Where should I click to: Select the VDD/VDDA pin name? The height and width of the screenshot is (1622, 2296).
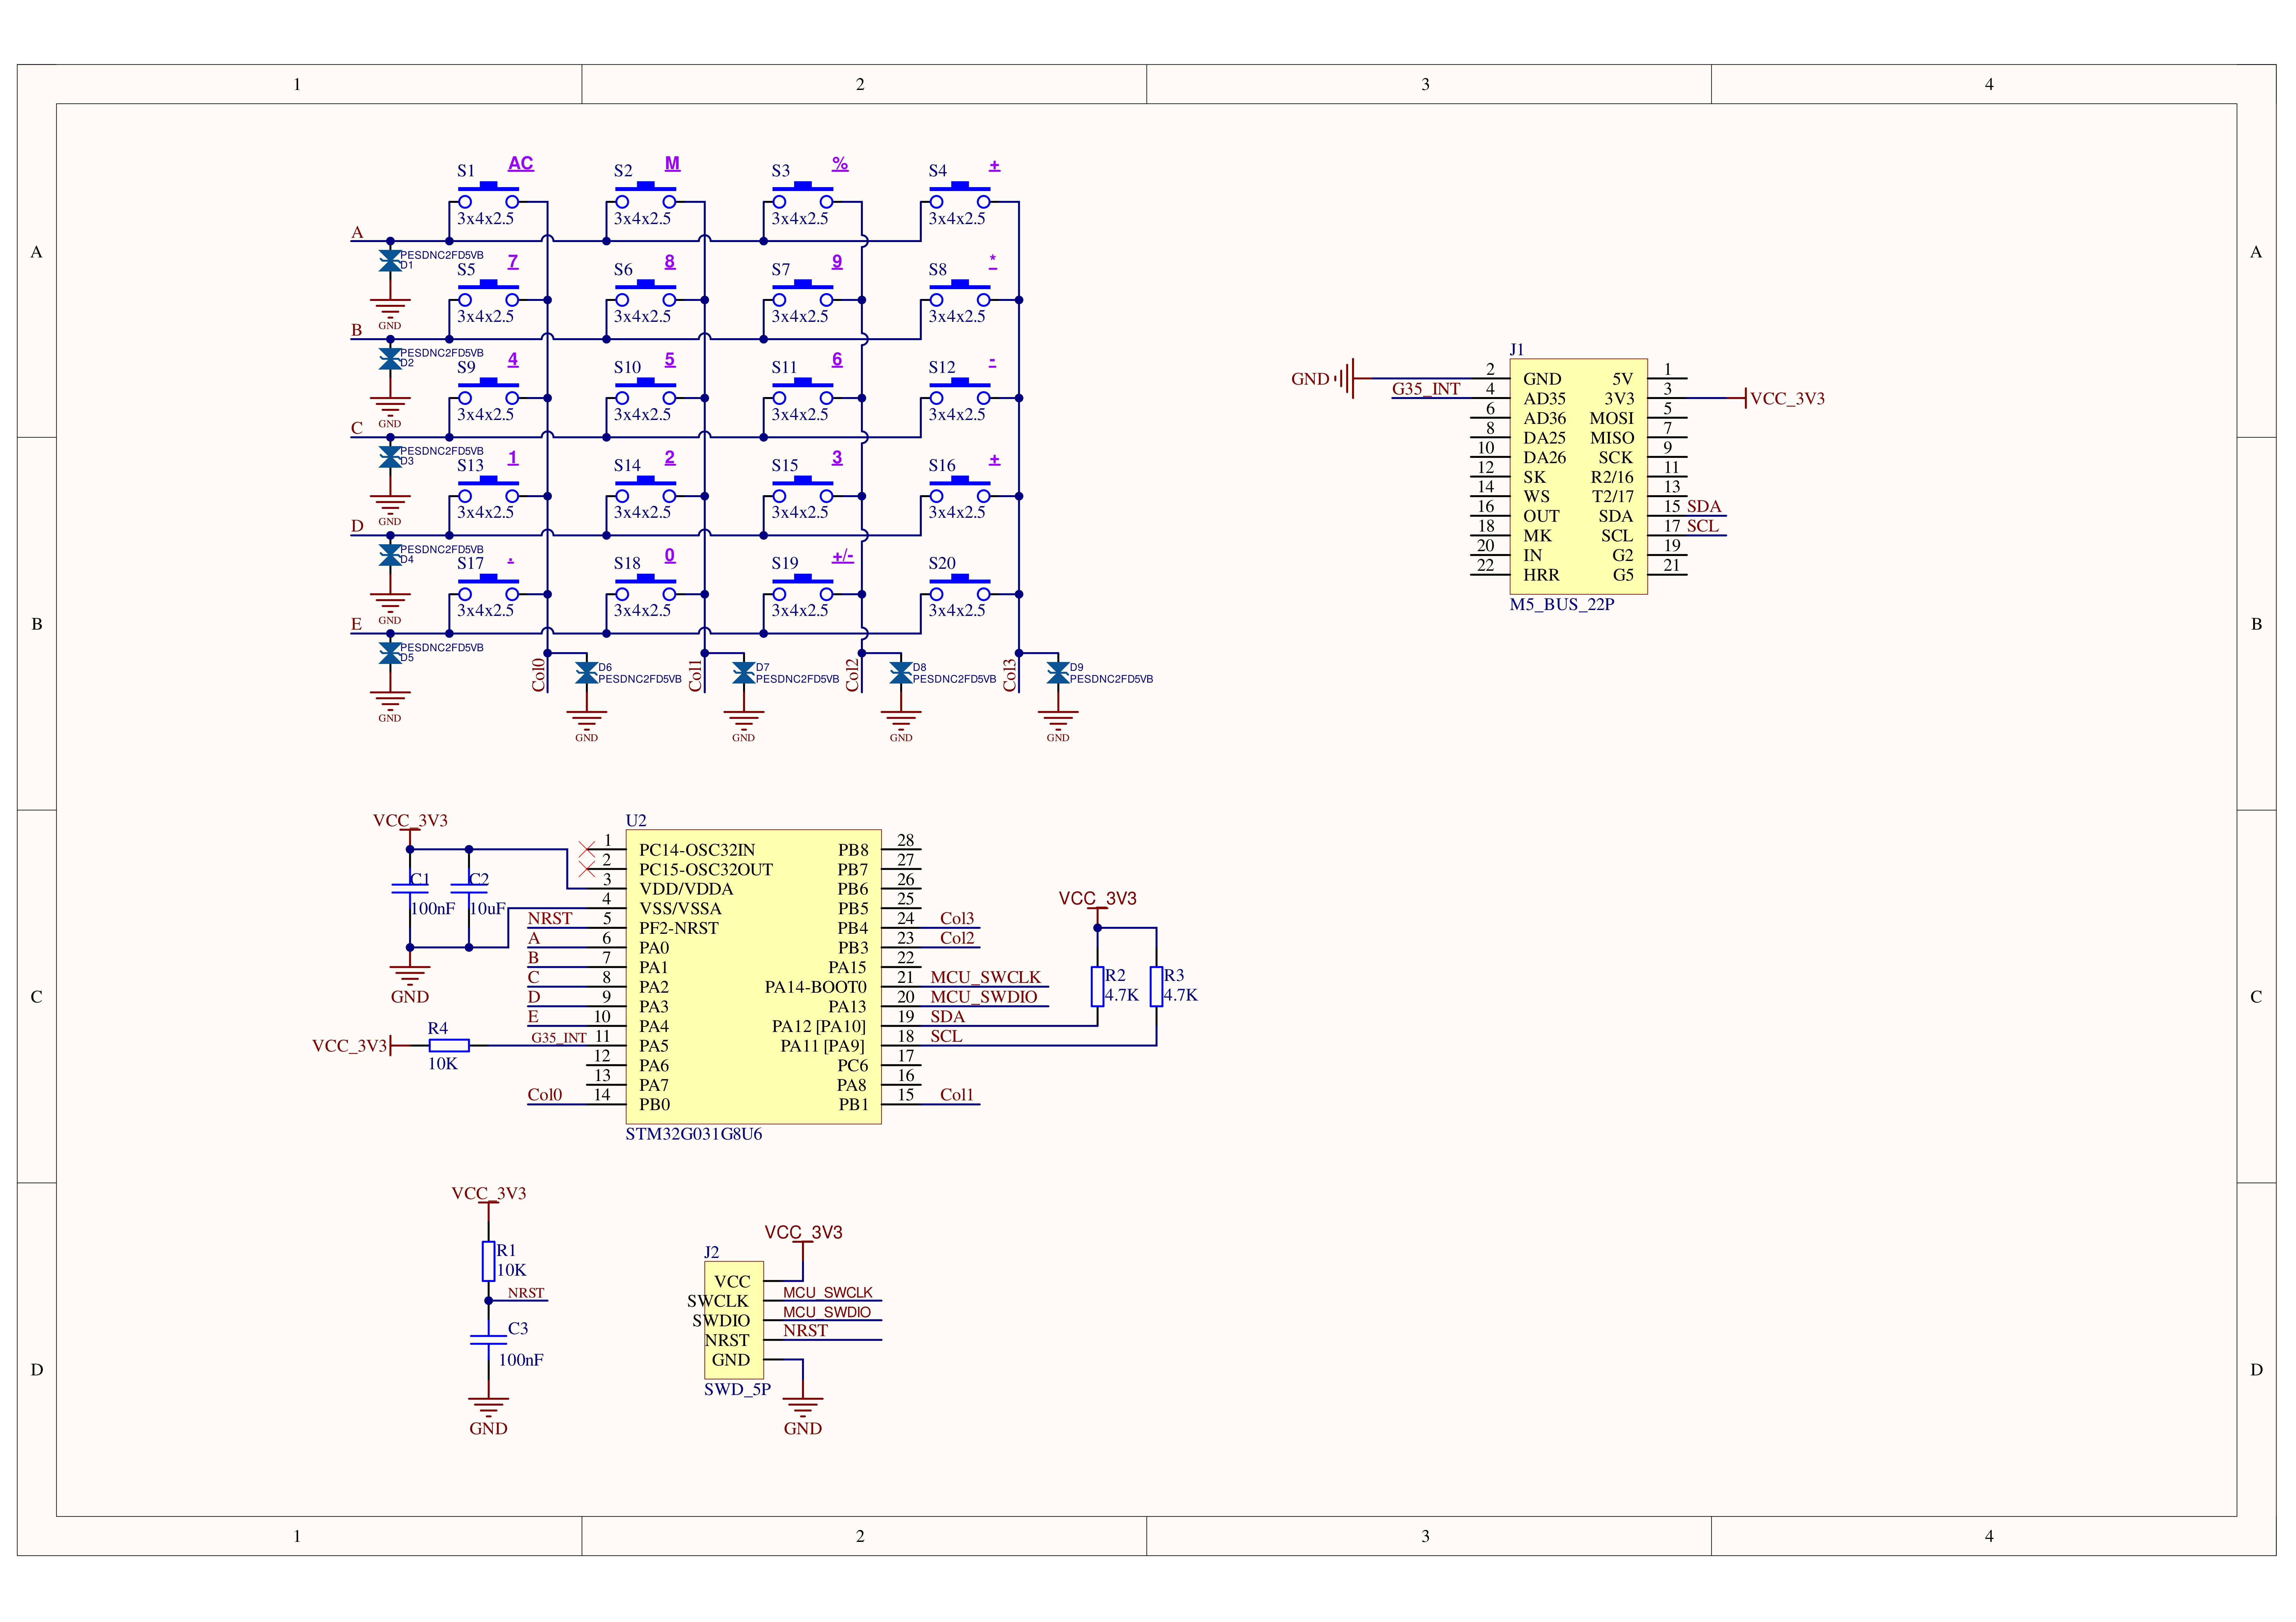686,889
